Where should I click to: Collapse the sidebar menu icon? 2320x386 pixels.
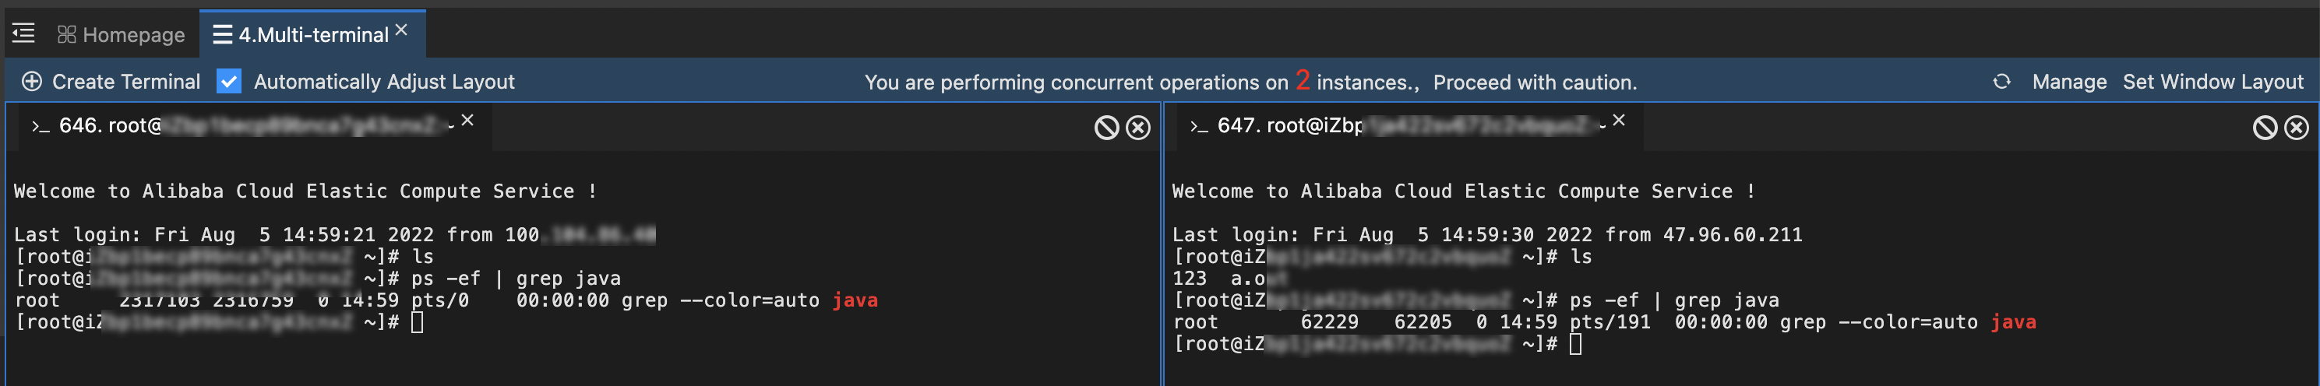23,34
